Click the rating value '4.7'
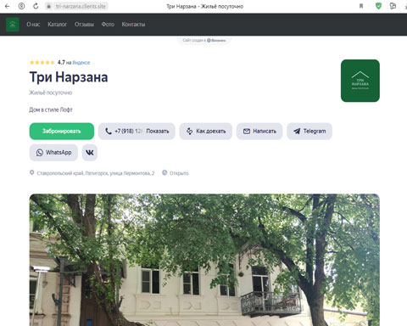This screenshot has height=326, width=407. (x=61, y=63)
